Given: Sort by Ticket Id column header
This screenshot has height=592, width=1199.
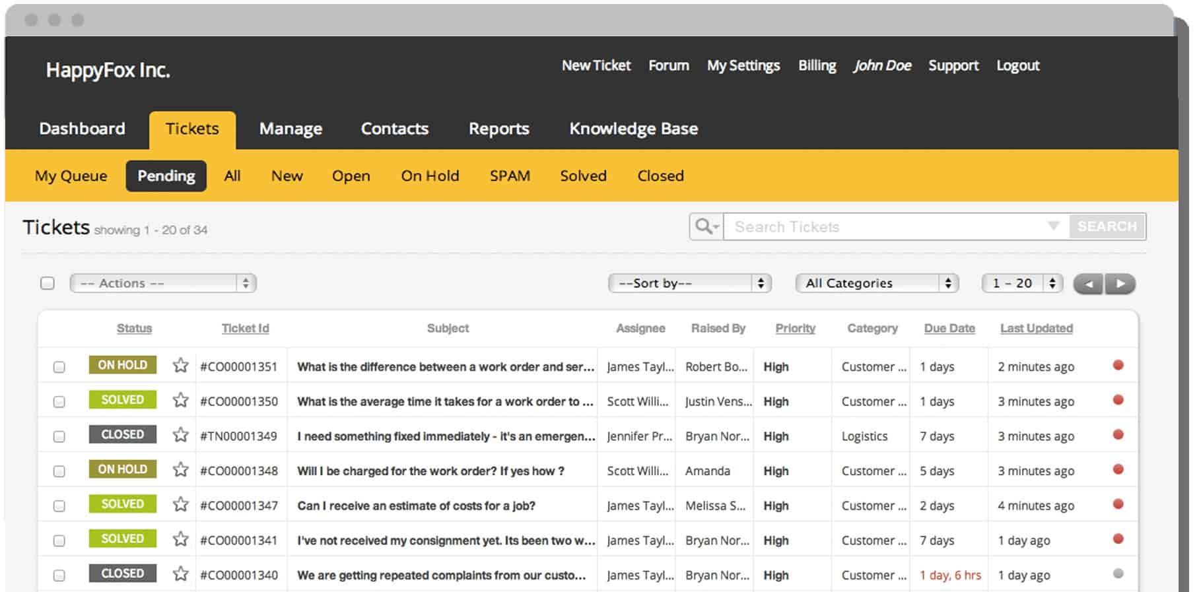Looking at the screenshot, I should click(x=245, y=328).
